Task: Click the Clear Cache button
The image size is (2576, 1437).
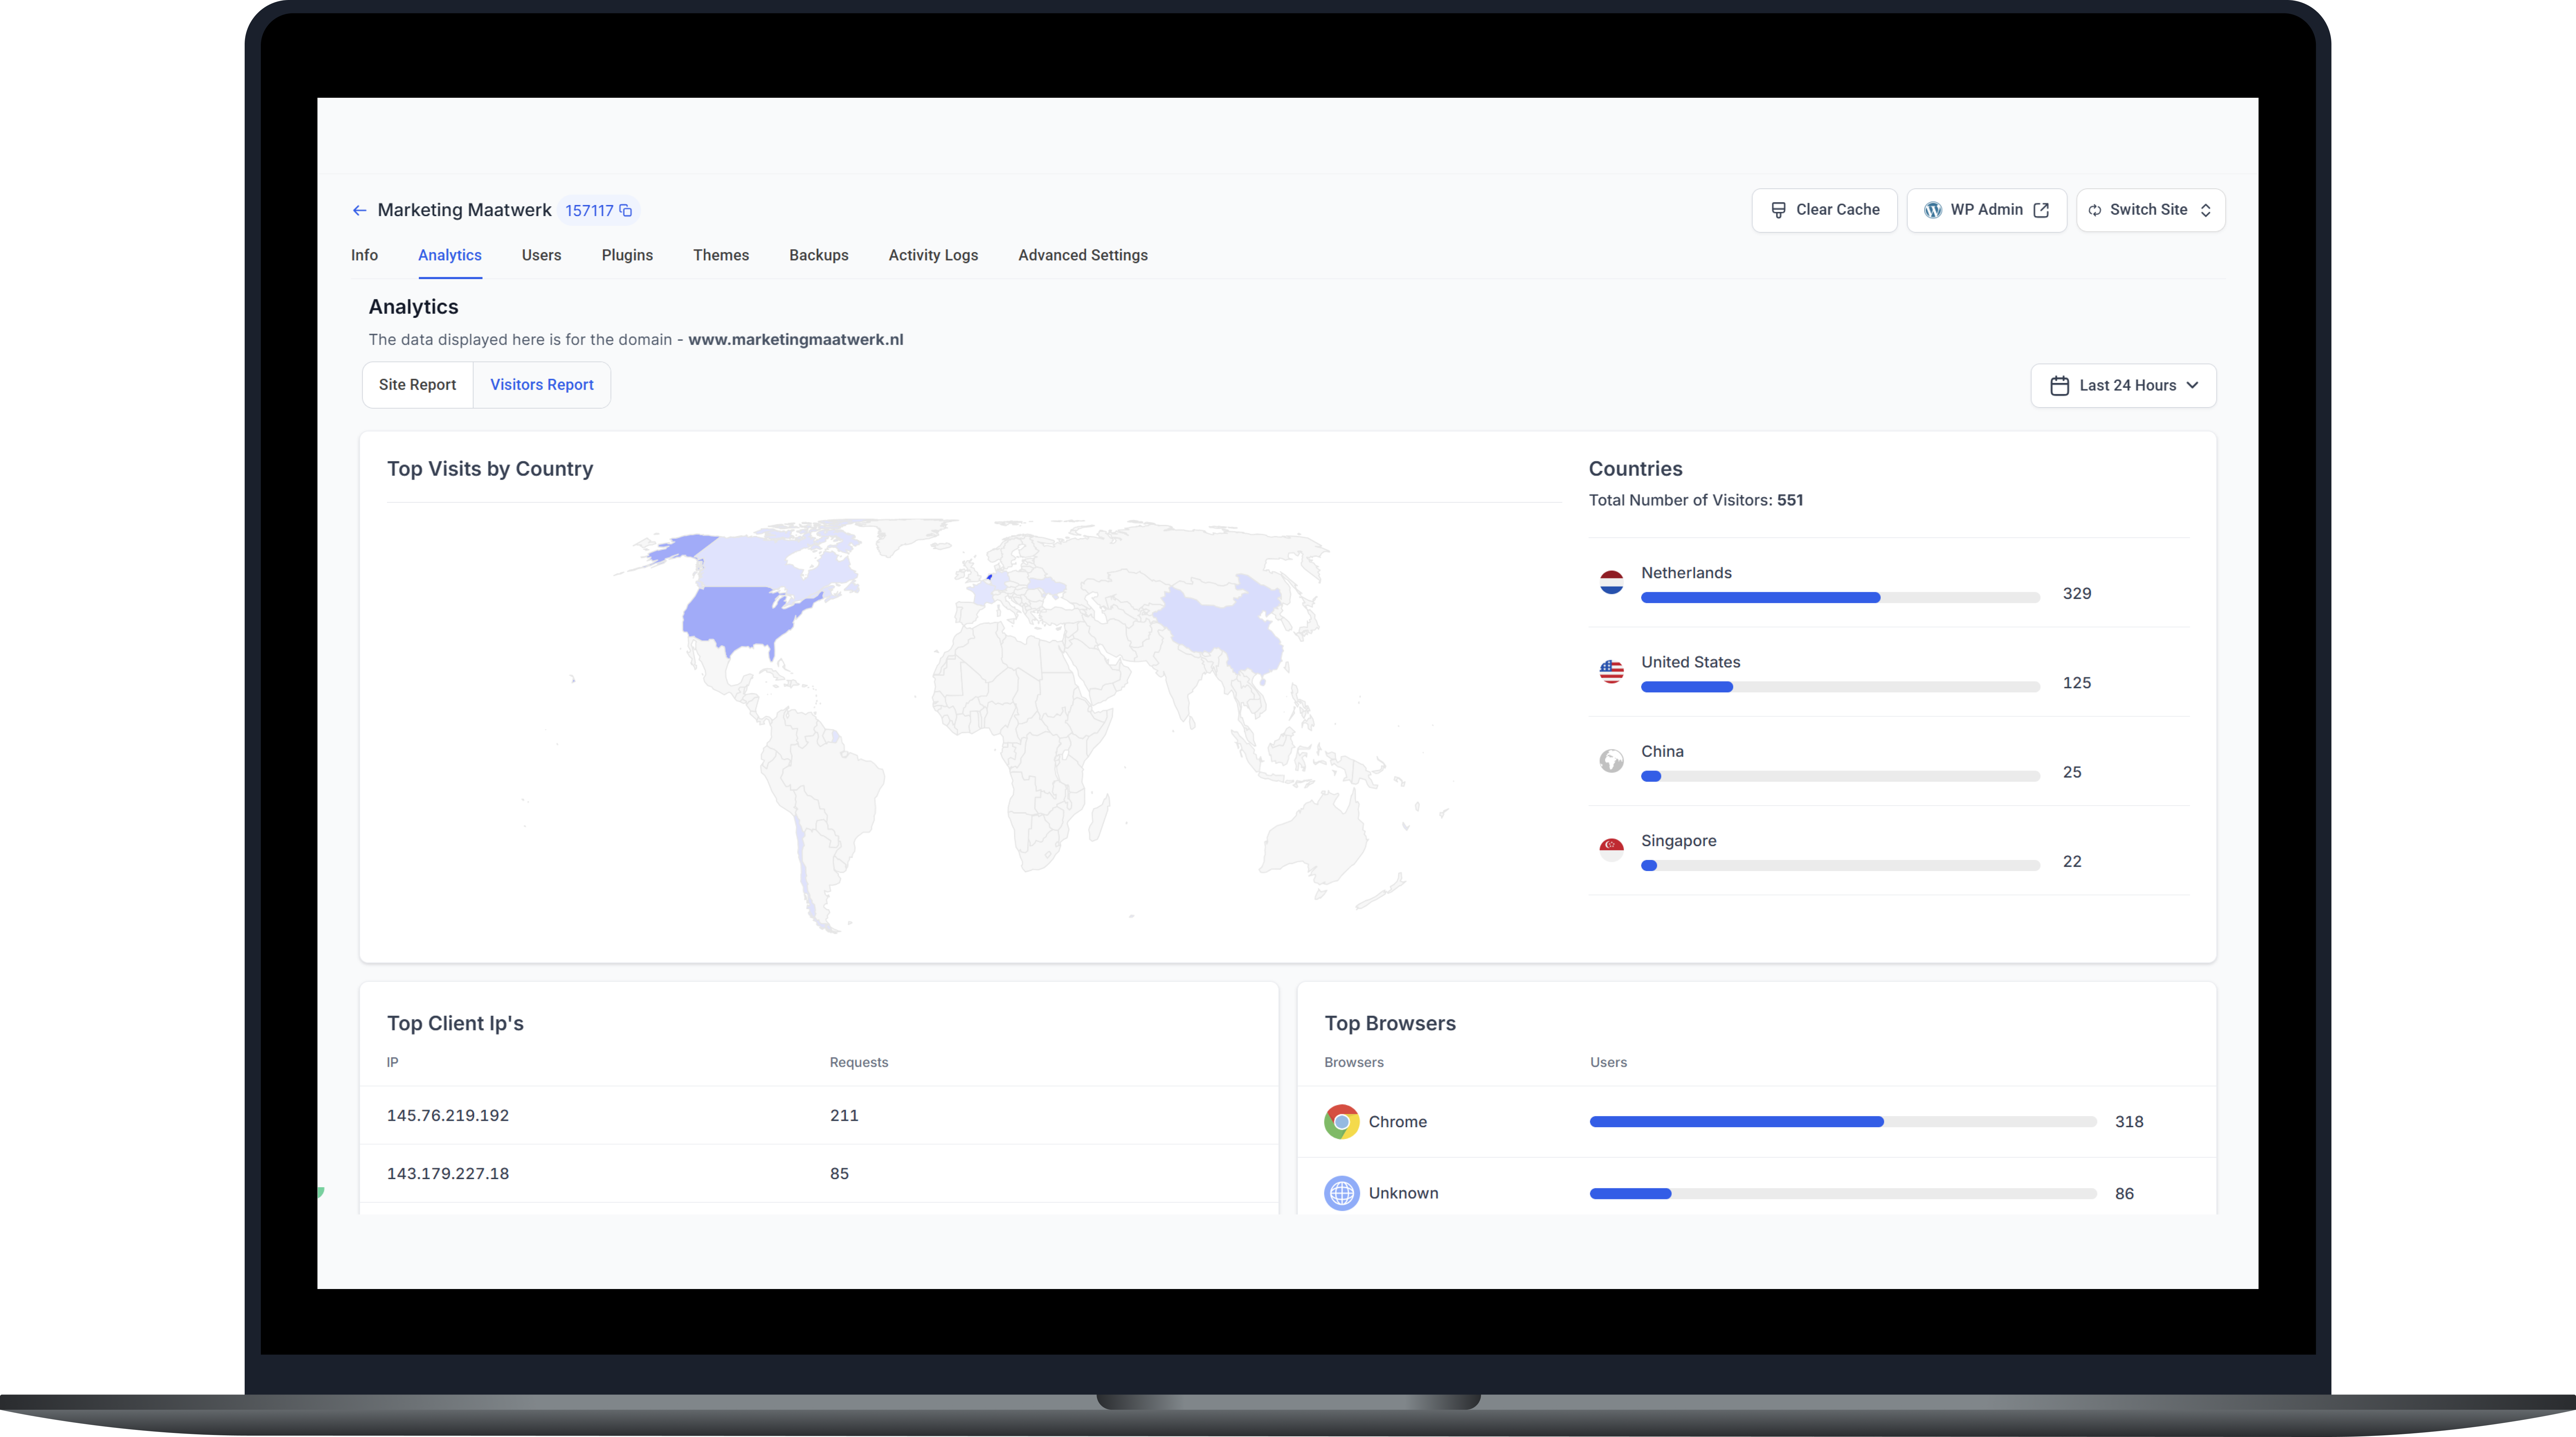Action: pos(1824,210)
